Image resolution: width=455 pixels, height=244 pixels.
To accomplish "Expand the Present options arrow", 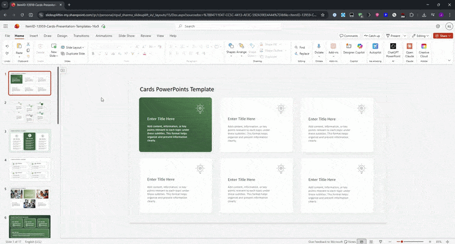I will click(405, 36).
